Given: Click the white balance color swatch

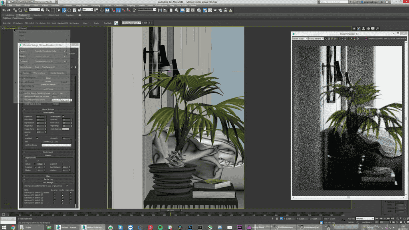Looking at the screenshot, I should (66, 129).
